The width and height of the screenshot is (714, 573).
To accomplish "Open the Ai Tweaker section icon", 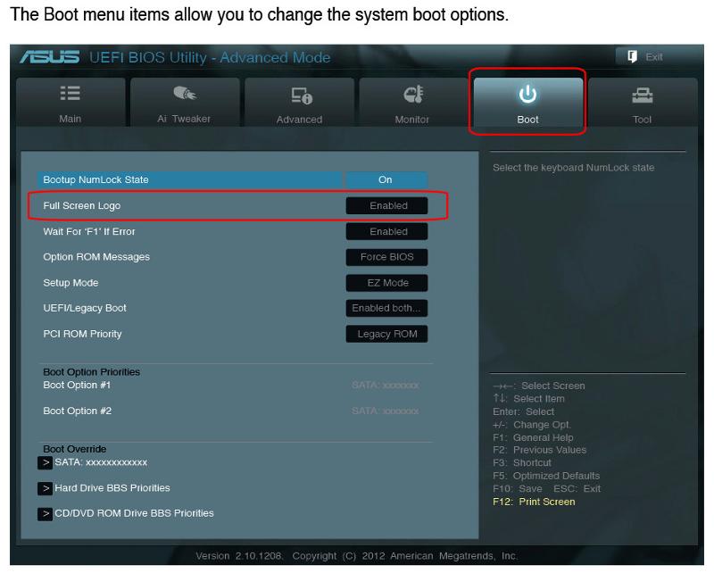I will [184, 95].
